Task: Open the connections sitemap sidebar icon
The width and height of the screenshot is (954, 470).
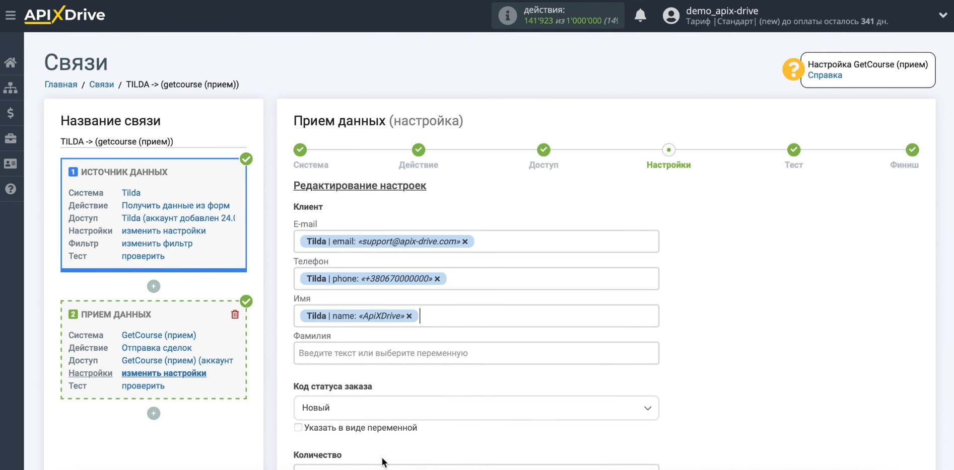Action: tap(11, 88)
